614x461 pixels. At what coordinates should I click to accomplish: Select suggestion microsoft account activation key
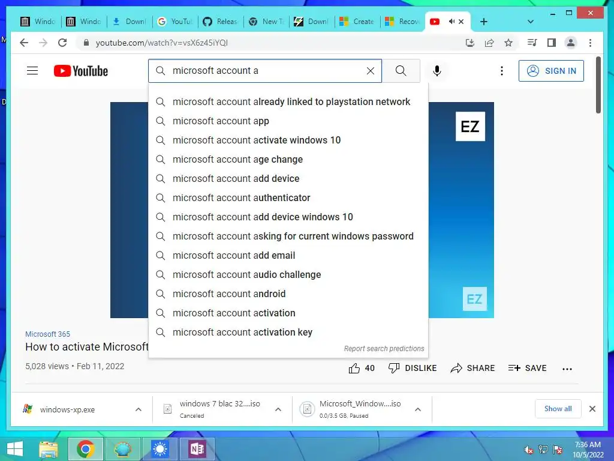pyautogui.click(x=288, y=333)
